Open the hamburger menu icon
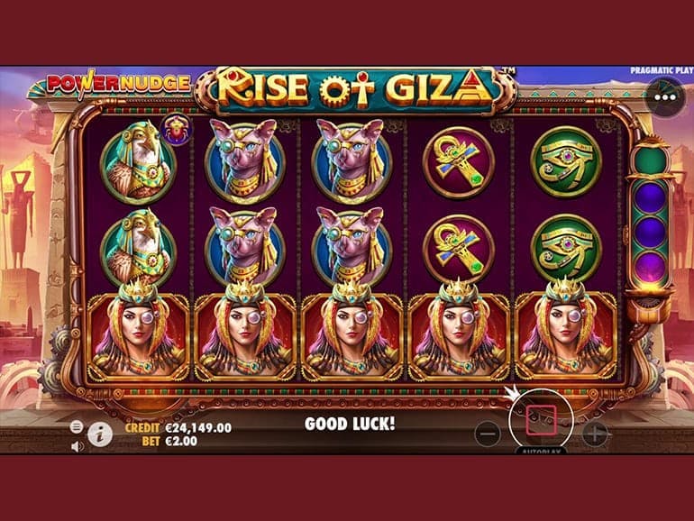The height and width of the screenshot is (521, 694). (x=76, y=426)
